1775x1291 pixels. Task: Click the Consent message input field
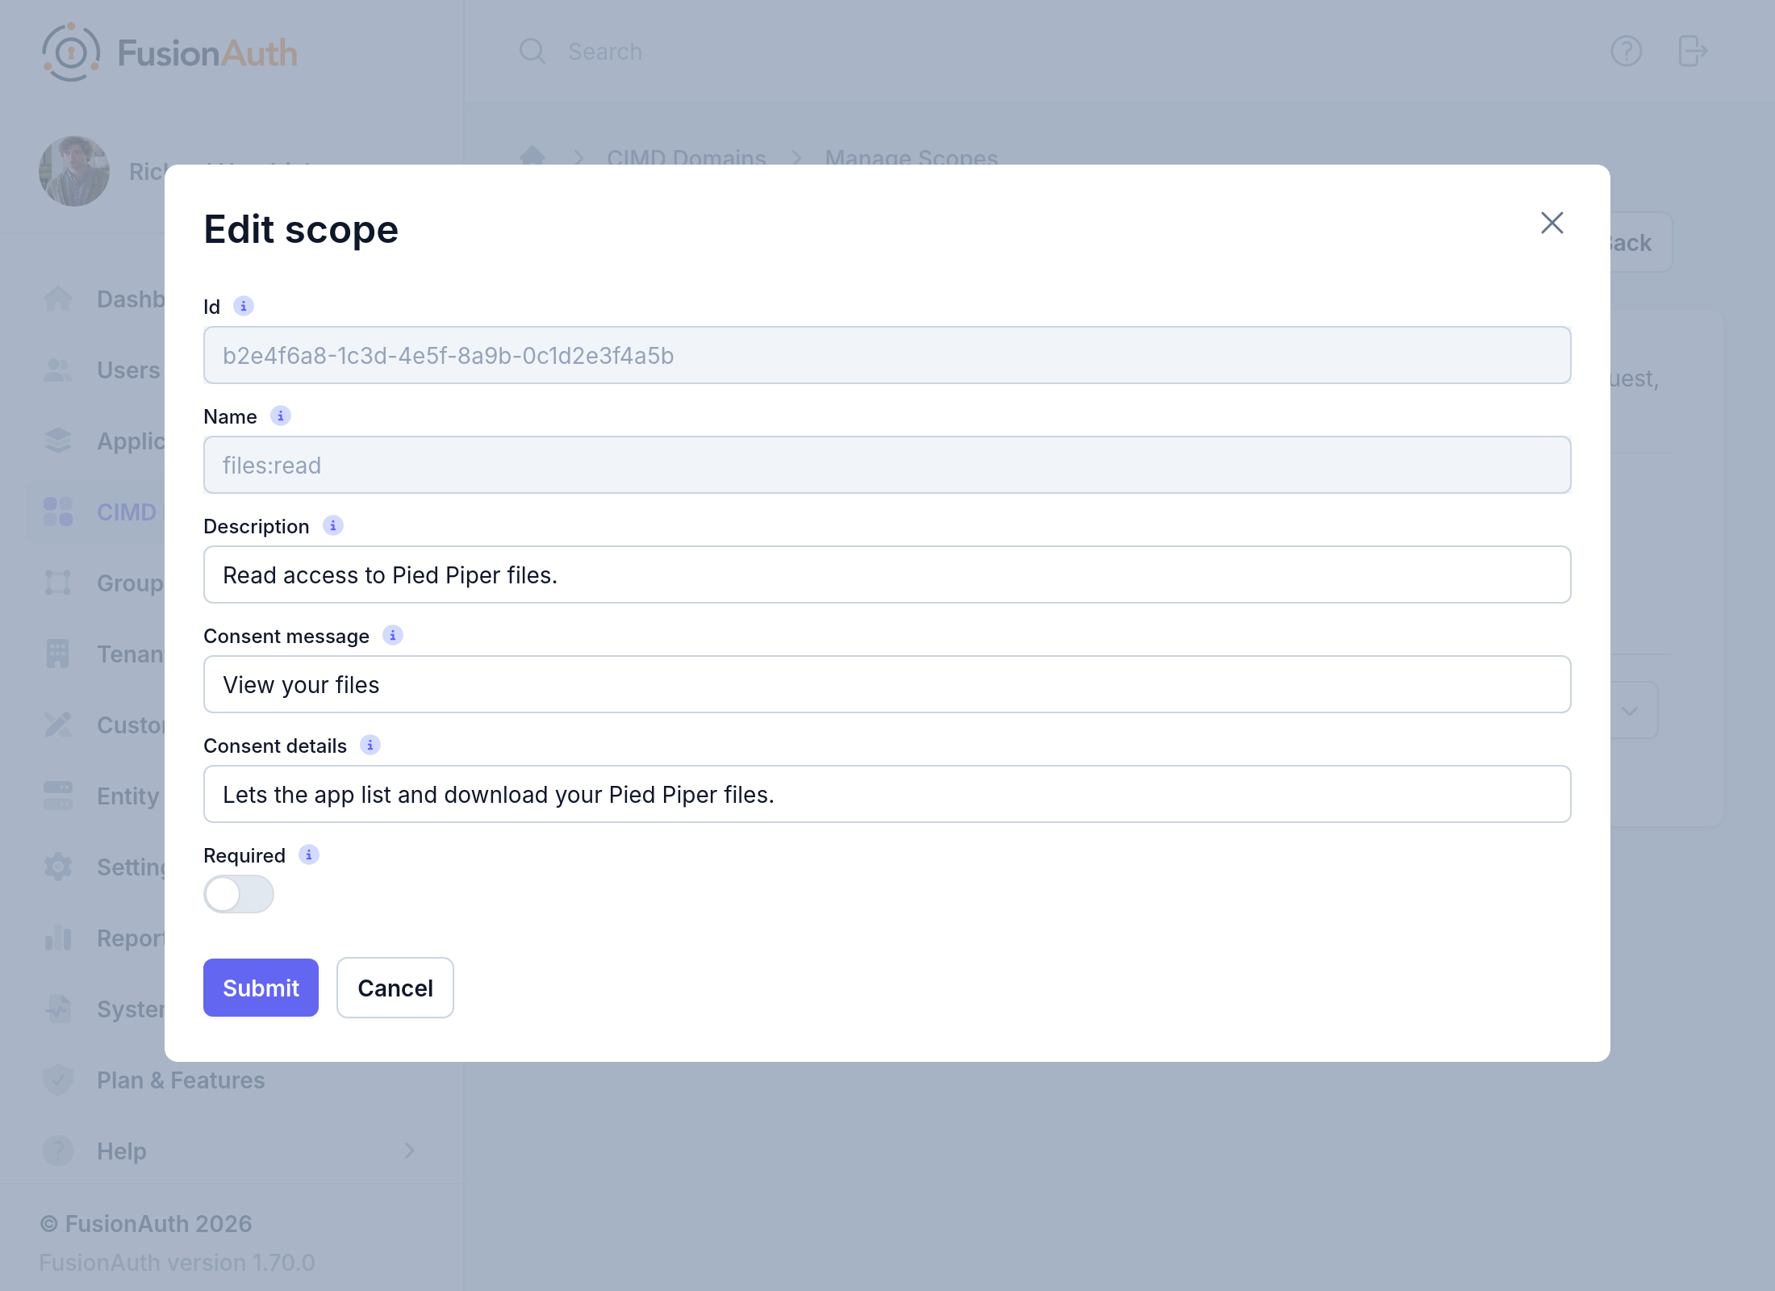click(x=887, y=684)
